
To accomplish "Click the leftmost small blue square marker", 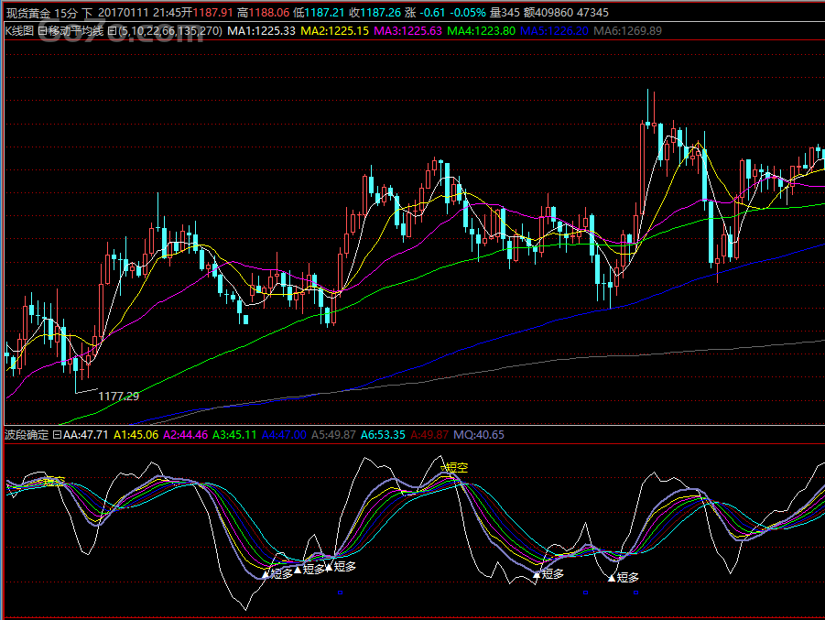I will coord(340,593).
